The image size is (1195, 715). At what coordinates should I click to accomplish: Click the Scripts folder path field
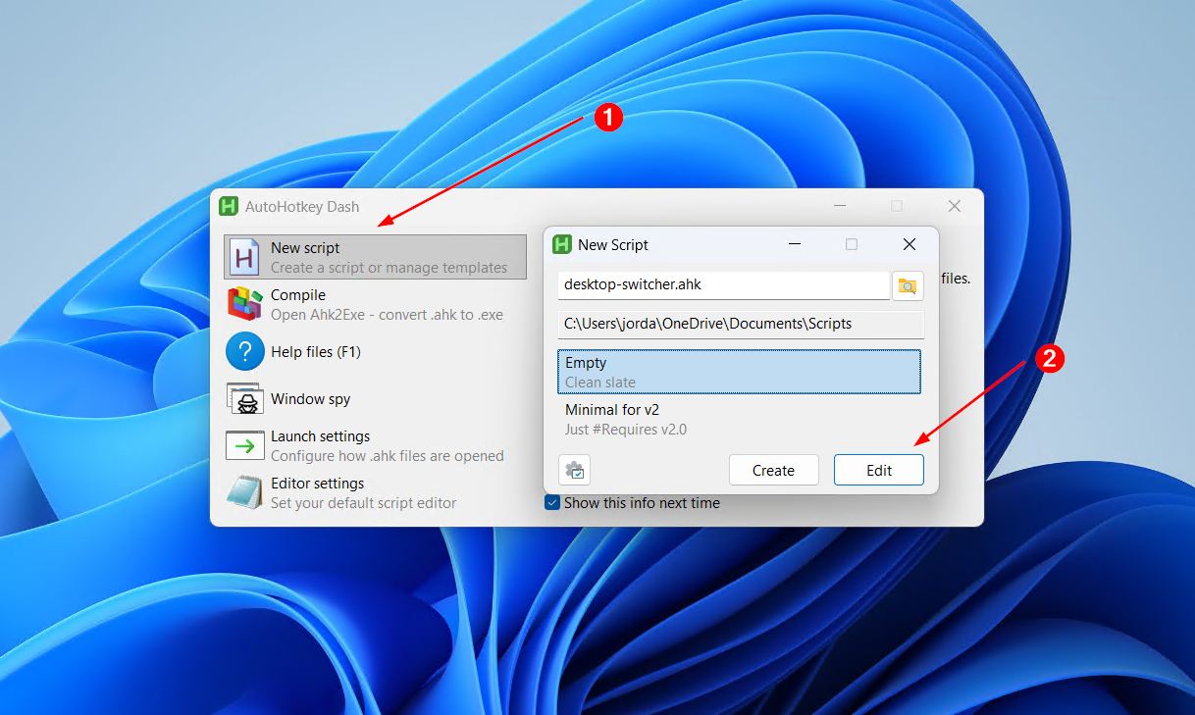click(741, 324)
